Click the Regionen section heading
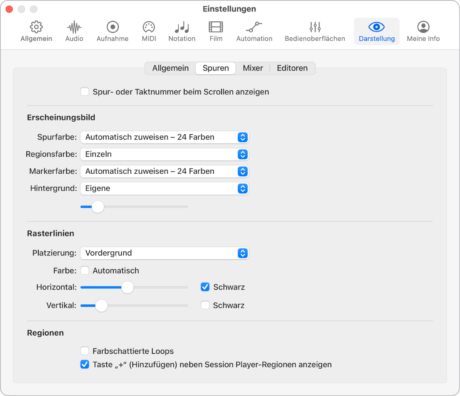Screen dimensions: 460x396 (45, 333)
